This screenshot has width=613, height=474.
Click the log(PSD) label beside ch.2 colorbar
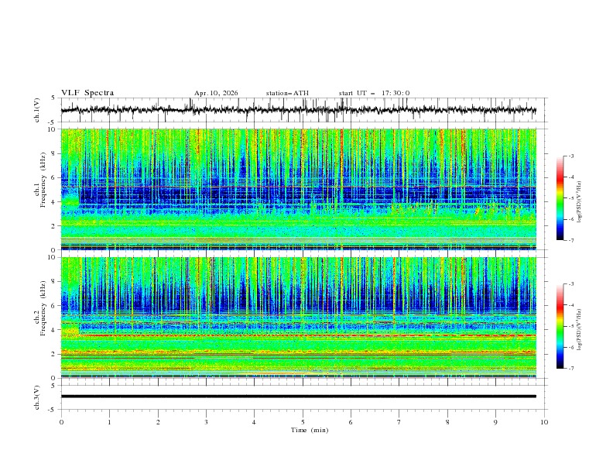point(580,330)
